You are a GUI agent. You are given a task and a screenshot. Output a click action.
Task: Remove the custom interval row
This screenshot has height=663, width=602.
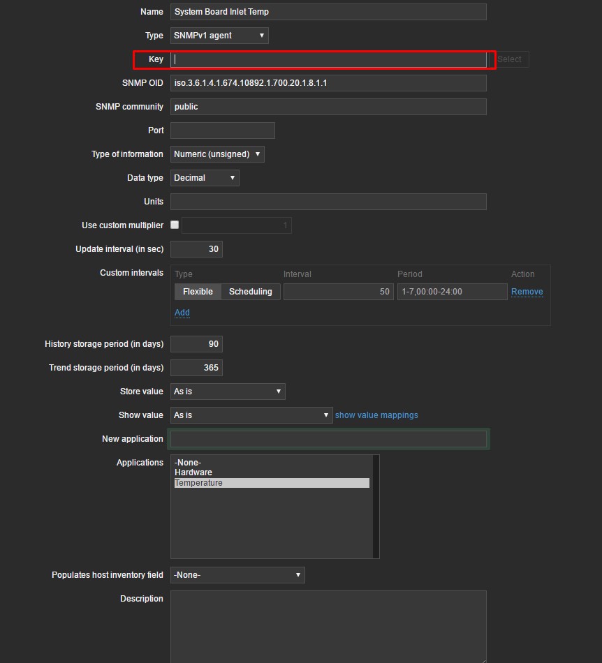point(527,292)
